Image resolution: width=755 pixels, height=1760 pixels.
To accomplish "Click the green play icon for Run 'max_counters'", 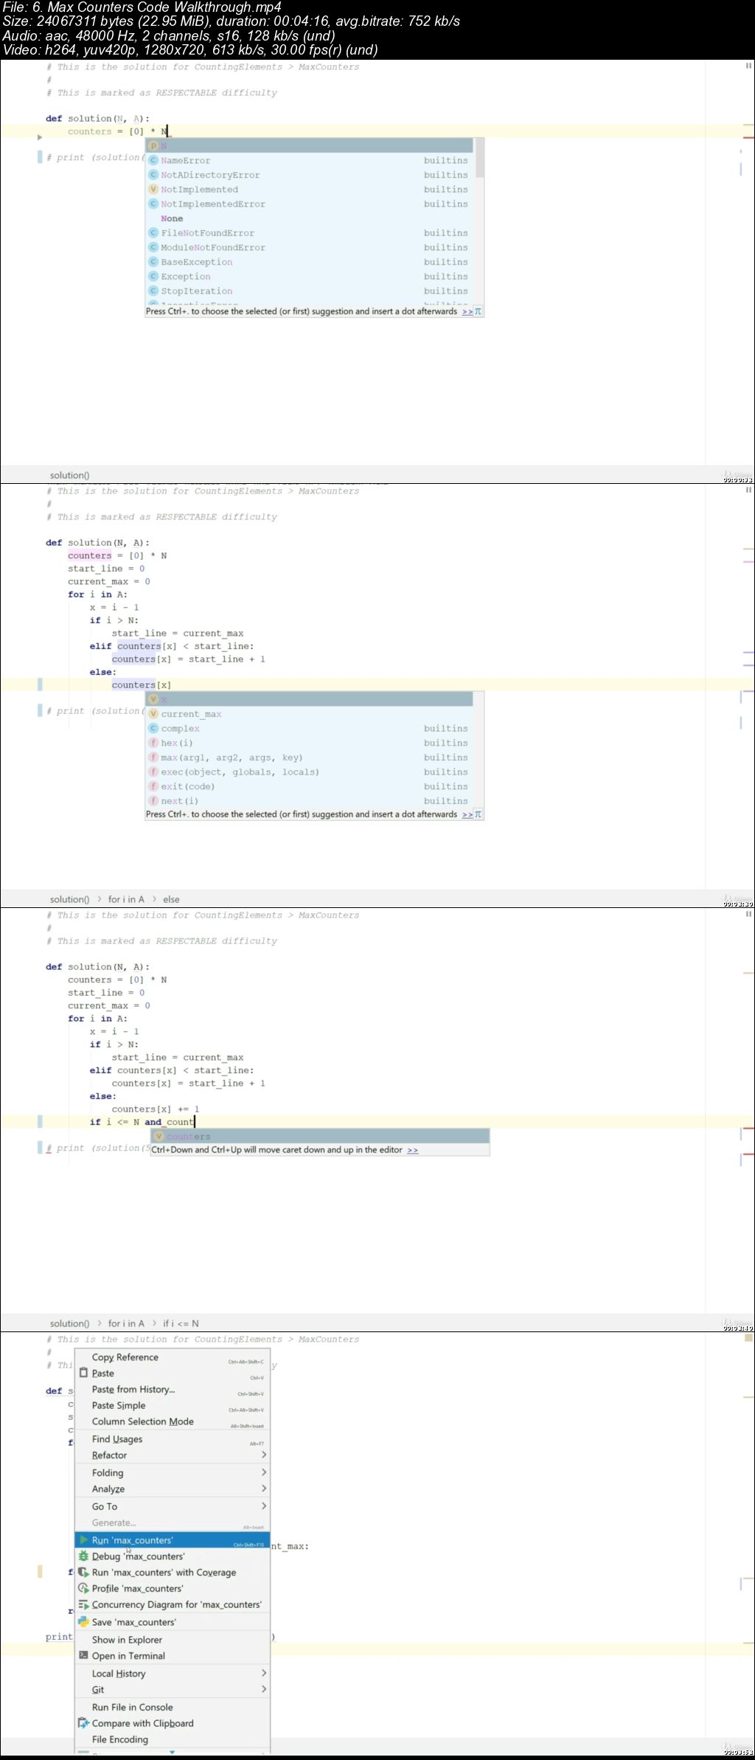I will pos(84,1539).
